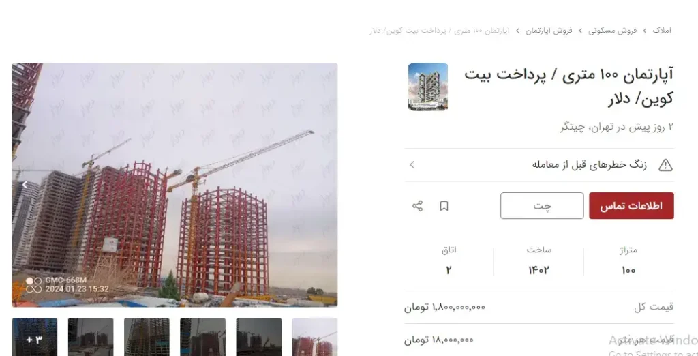Click the warning triangle icon
The width and height of the screenshot is (698, 356).
point(665,165)
